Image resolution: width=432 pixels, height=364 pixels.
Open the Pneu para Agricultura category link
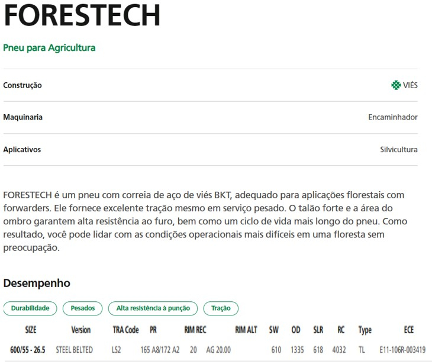pyautogui.click(x=49, y=48)
